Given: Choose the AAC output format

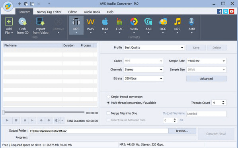Looking at the screenshot, I should pyautogui.click(x=148, y=25).
